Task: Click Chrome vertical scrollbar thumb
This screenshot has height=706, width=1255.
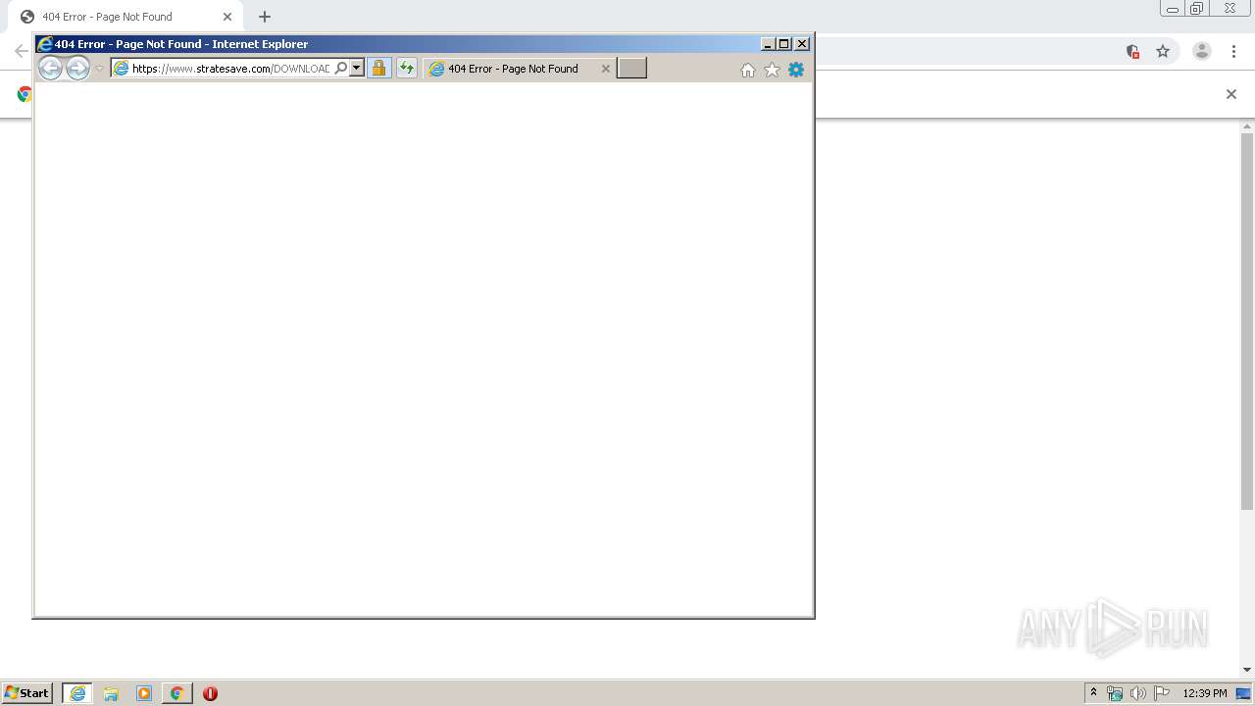Action: 1247,321
